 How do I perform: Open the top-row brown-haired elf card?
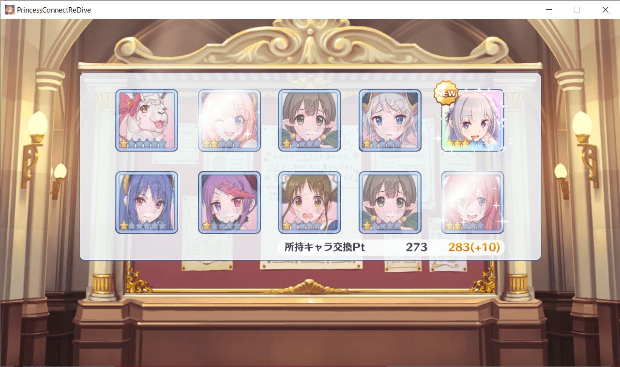[x=310, y=120]
